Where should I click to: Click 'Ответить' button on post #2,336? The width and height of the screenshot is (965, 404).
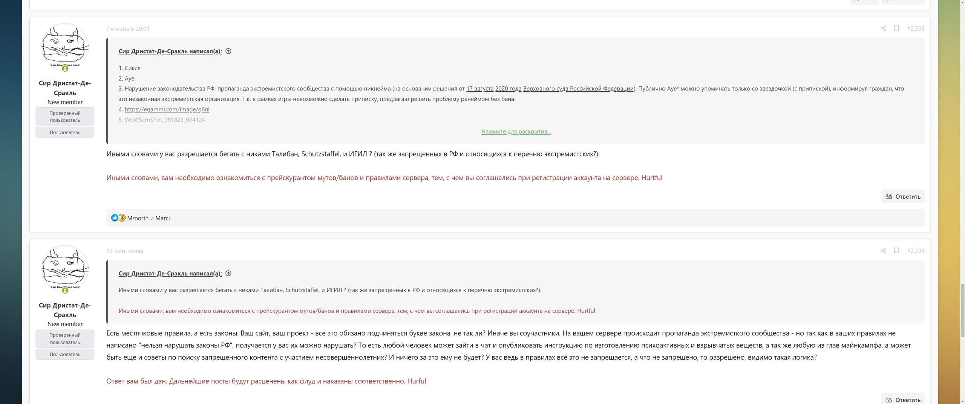point(902,399)
